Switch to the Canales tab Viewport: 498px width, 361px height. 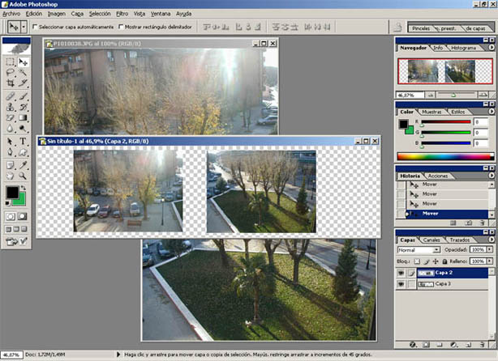[431, 240]
